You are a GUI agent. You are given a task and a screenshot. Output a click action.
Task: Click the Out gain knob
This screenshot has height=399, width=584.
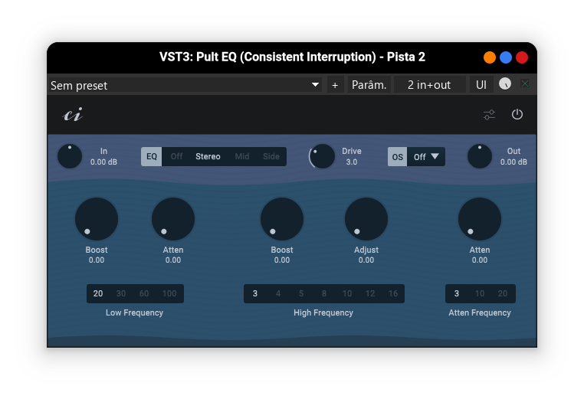(x=480, y=156)
